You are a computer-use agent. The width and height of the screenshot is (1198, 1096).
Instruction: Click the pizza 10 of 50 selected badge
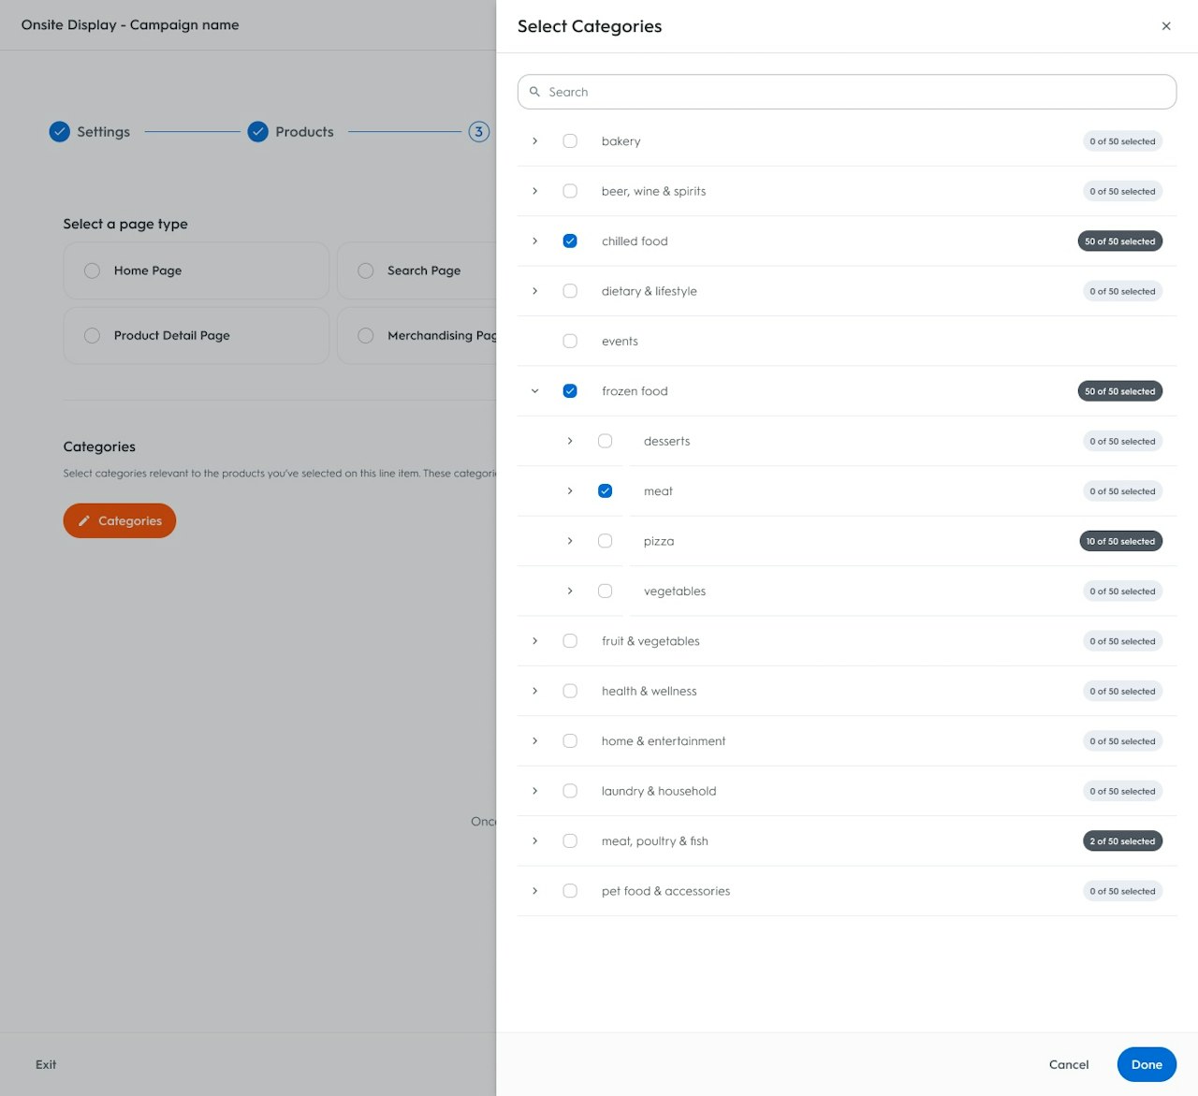(x=1120, y=541)
